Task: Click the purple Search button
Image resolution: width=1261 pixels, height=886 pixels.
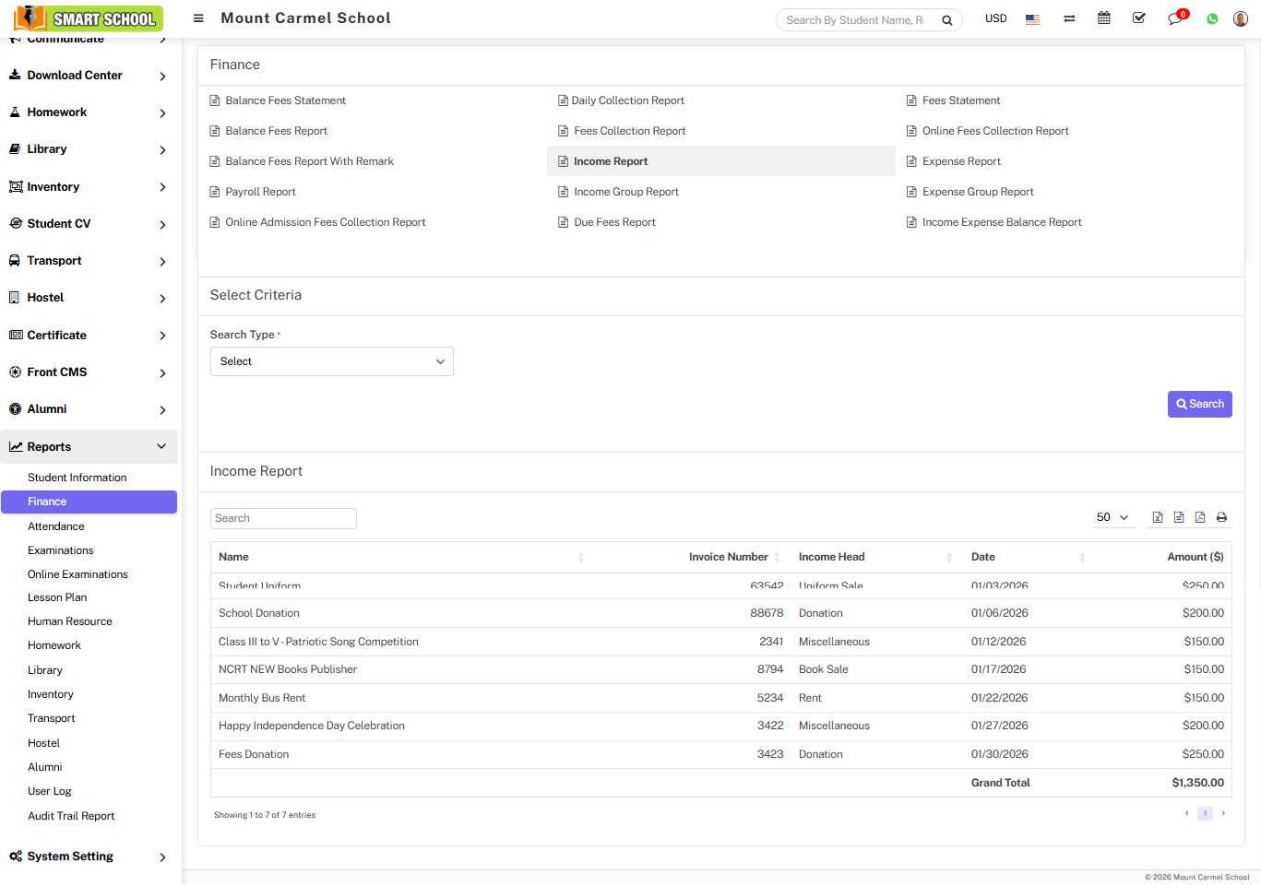Action: coord(1199,404)
